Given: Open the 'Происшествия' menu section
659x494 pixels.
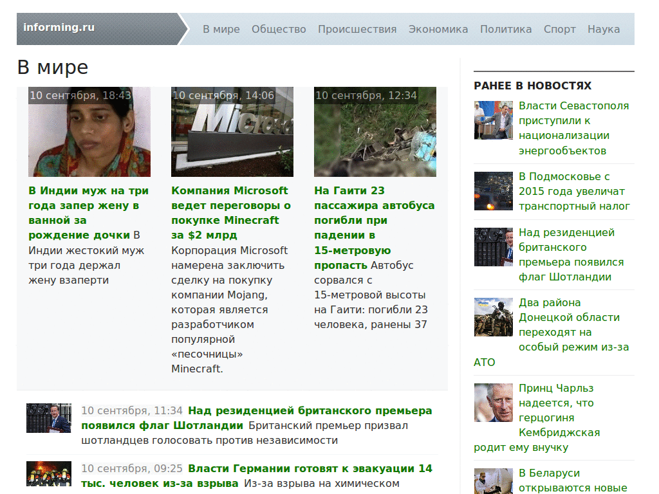Looking at the screenshot, I should [357, 30].
